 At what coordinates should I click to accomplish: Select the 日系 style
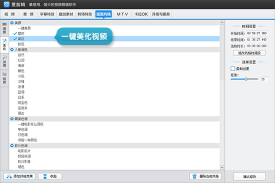point(21,97)
